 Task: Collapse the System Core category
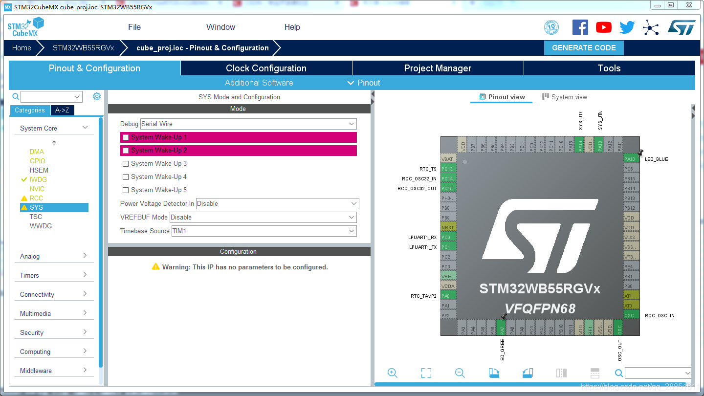click(54, 128)
